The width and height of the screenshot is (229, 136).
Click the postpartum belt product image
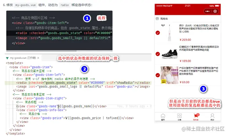pyautogui.click(x=169, y=75)
